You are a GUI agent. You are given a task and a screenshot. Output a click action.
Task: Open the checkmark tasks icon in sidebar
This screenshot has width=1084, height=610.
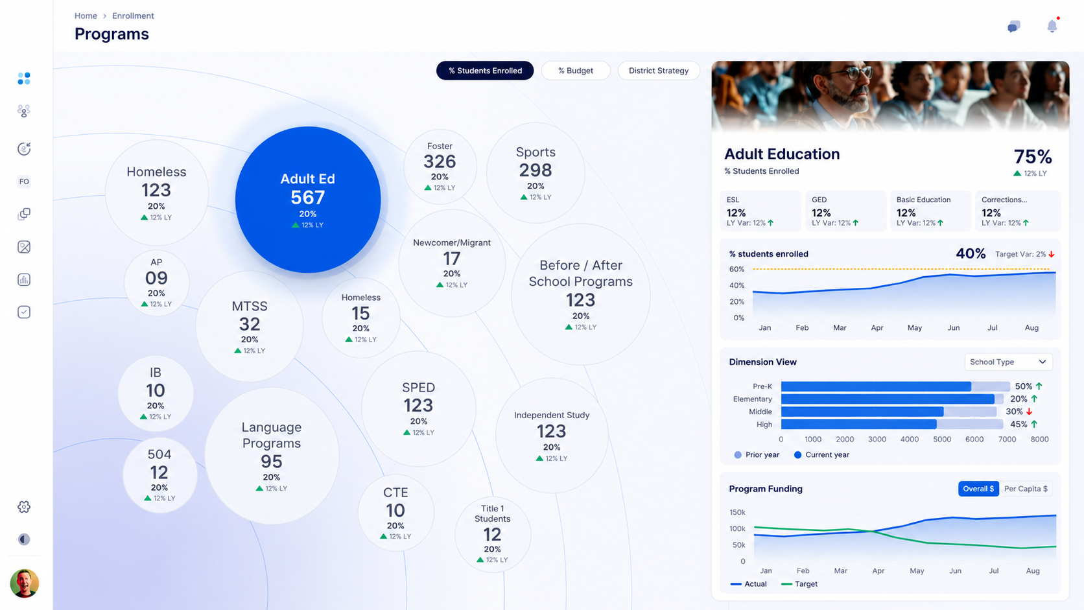point(24,312)
